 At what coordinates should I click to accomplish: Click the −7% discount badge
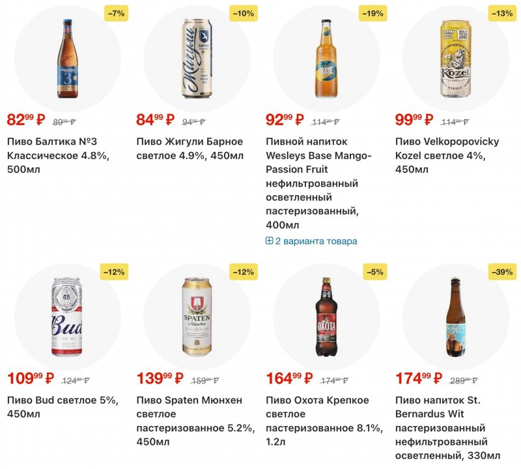[115, 13]
